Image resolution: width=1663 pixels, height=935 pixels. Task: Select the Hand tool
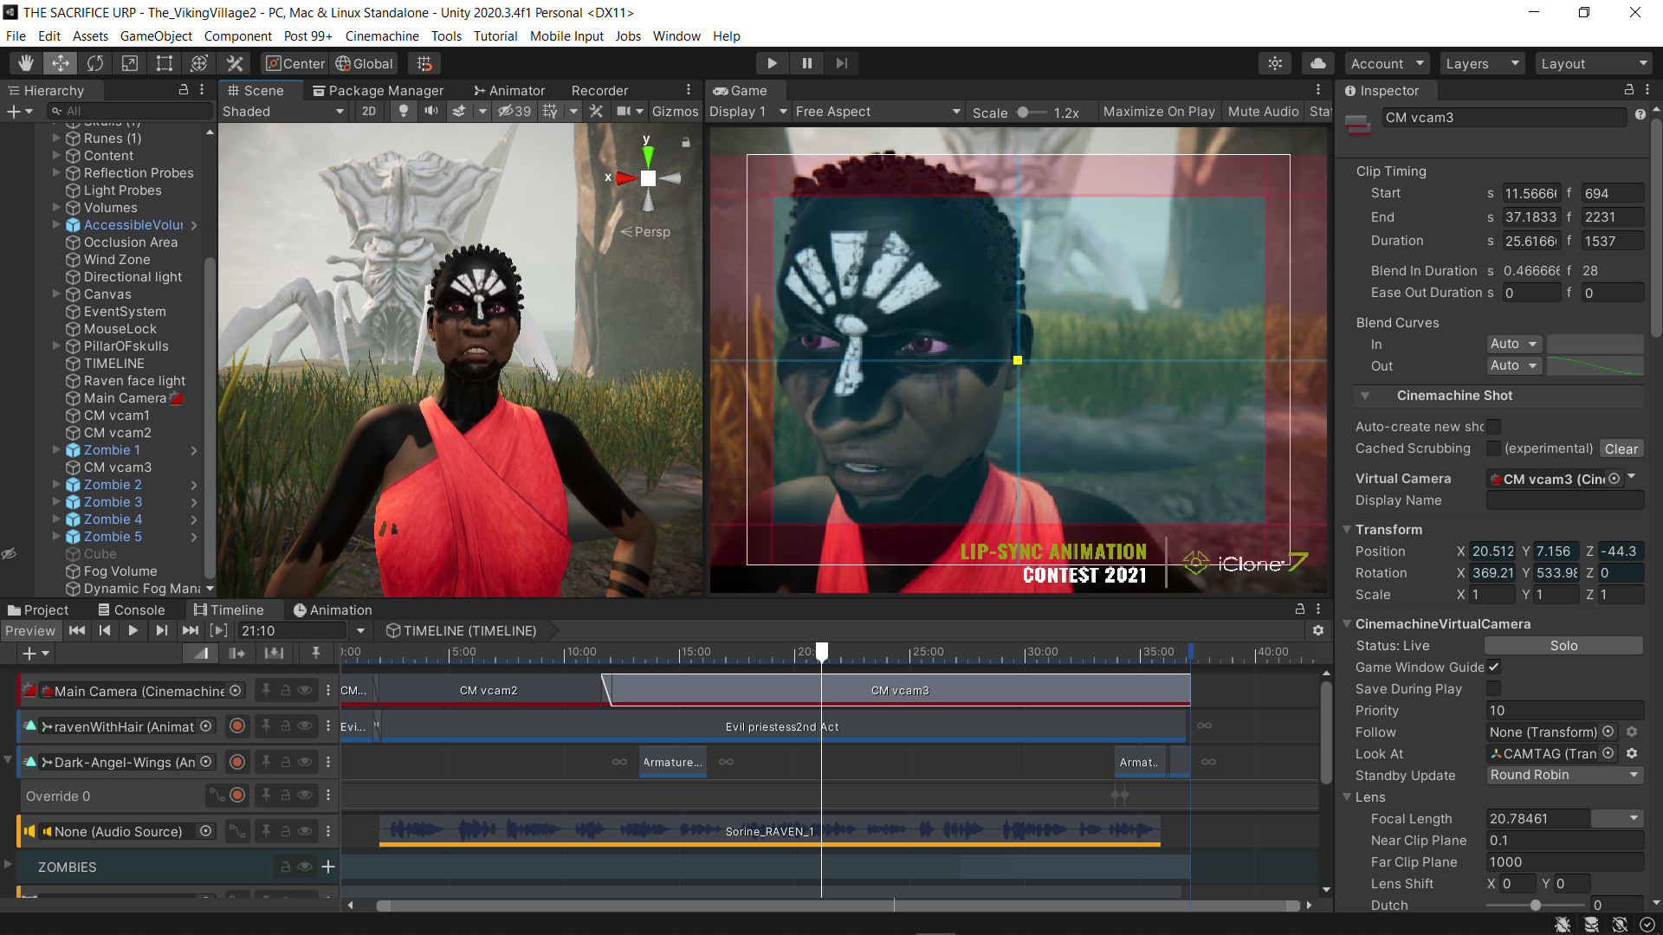tap(26, 63)
